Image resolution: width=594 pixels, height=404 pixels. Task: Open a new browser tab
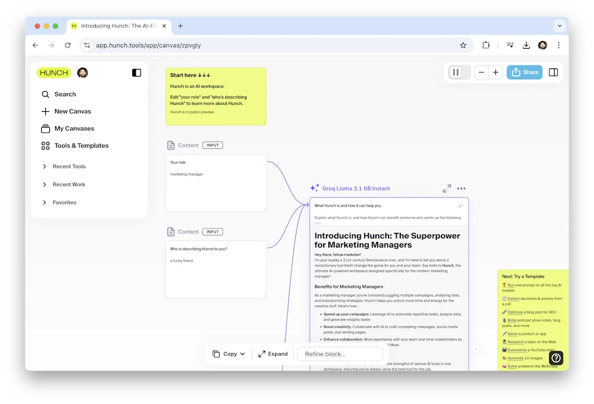pyautogui.click(x=180, y=26)
